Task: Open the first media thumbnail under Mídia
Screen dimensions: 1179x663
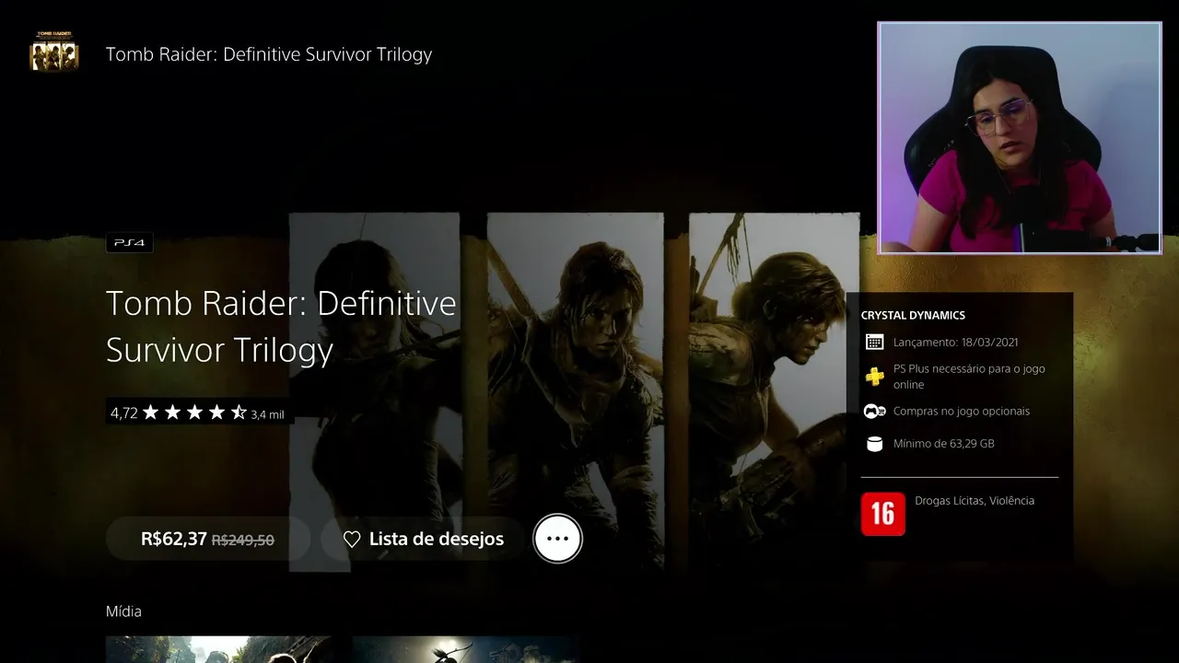Action: coord(218,649)
